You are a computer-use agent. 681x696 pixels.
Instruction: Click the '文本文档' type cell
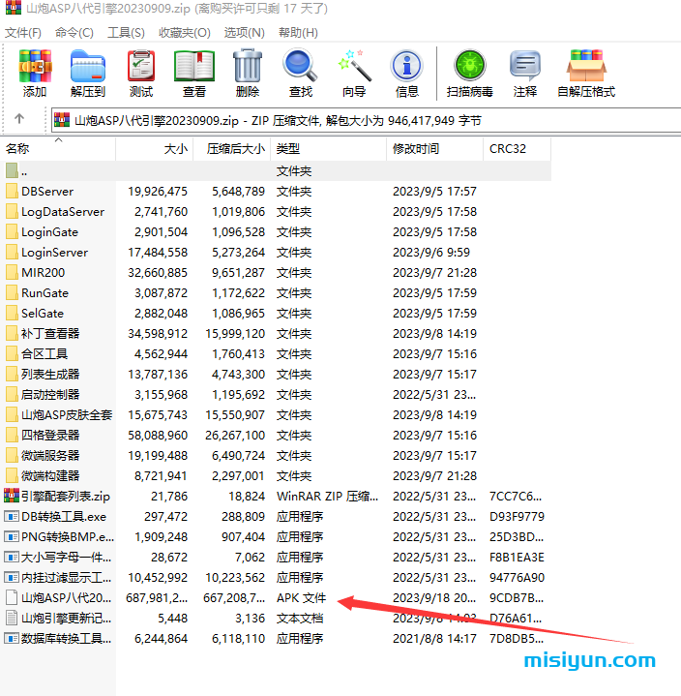coord(300,619)
